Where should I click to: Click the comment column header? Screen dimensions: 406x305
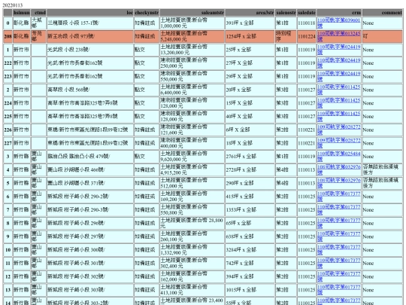coord(383,13)
